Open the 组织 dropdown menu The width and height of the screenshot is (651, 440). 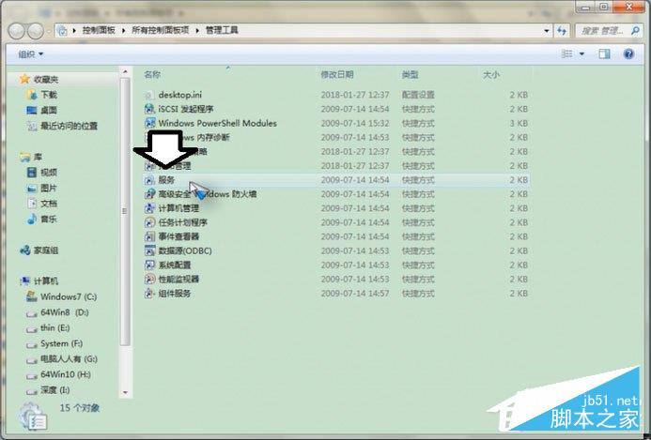31,54
